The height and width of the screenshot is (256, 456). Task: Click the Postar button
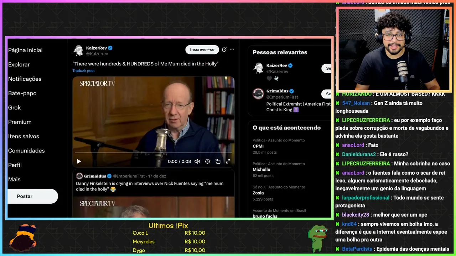point(32,196)
